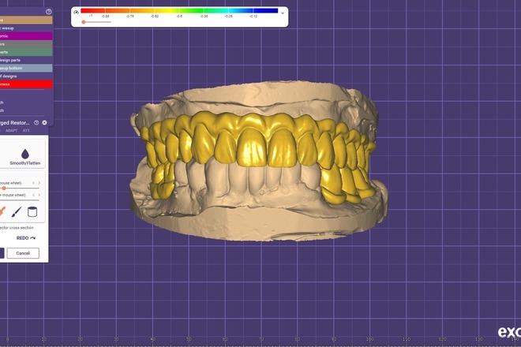Increase the second mouse wheel value
Viewport: 521px width, 347px height.
[39, 195]
